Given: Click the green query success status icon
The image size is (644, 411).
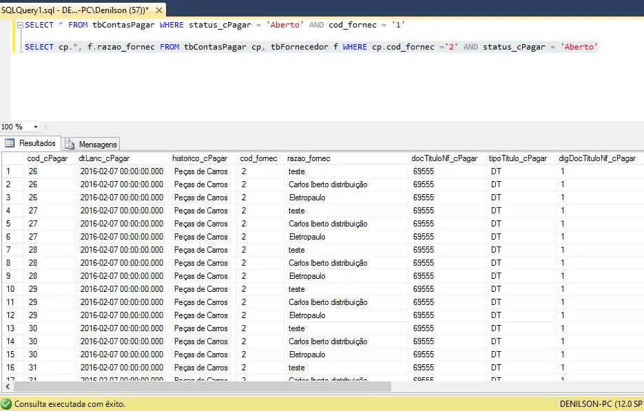Looking at the screenshot, I should click(x=6, y=404).
